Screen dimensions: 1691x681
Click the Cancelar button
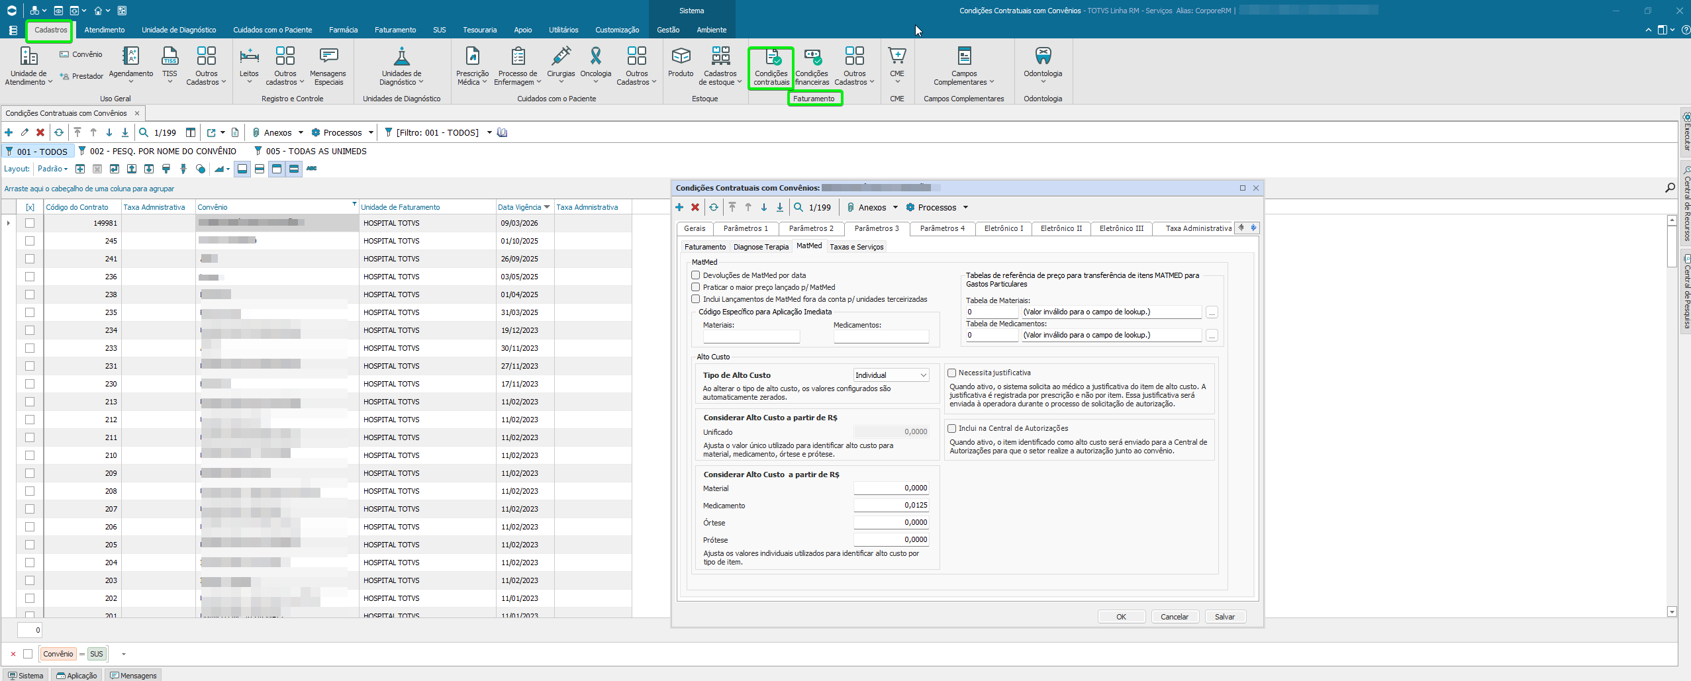[1174, 617]
